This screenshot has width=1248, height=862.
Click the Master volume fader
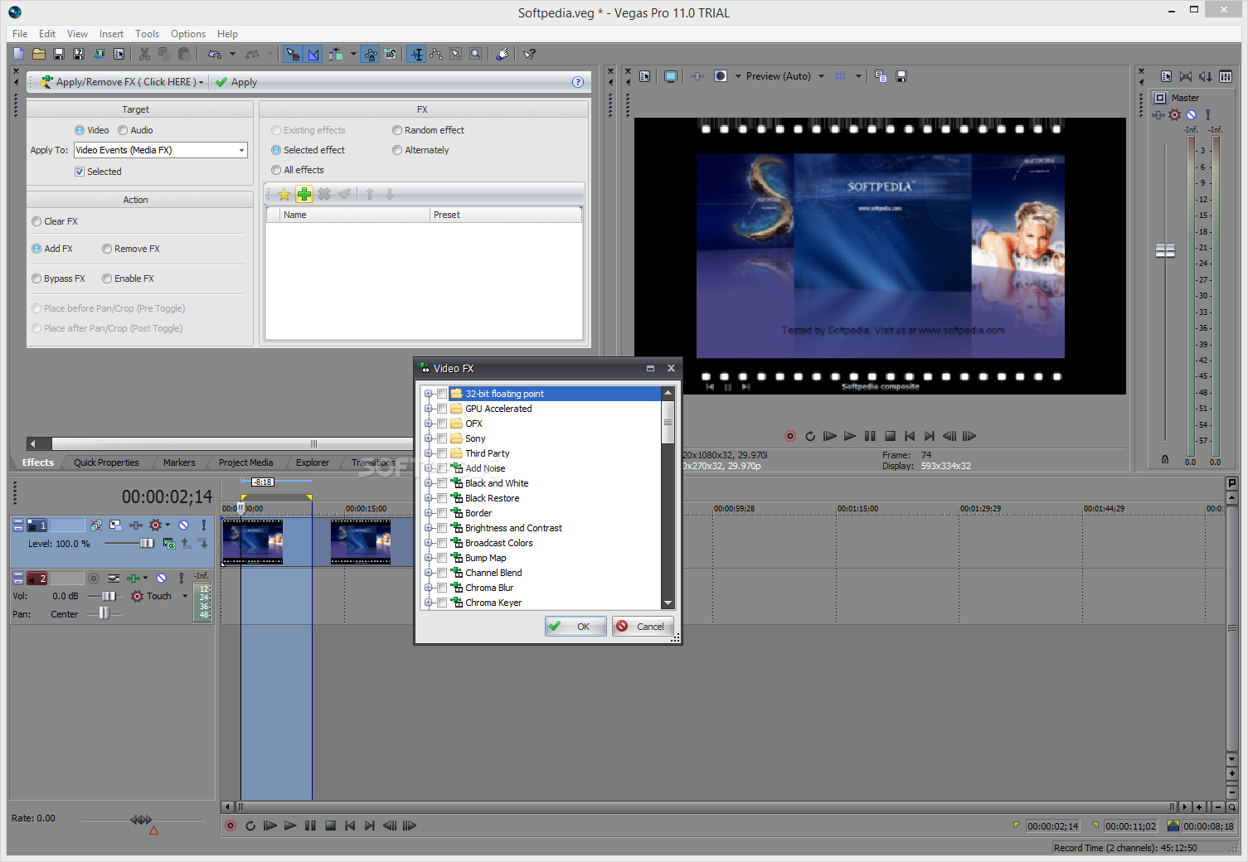coord(1165,250)
